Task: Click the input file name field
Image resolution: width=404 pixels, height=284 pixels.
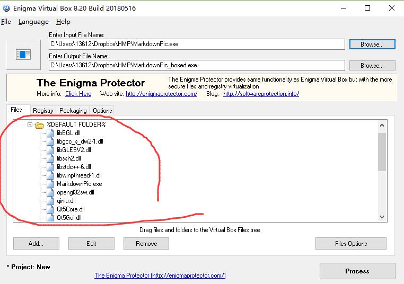Action: (x=197, y=45)
